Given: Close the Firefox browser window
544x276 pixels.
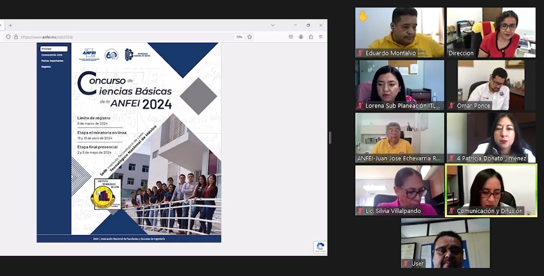Looking at the screenshot, I should point(321,25).
